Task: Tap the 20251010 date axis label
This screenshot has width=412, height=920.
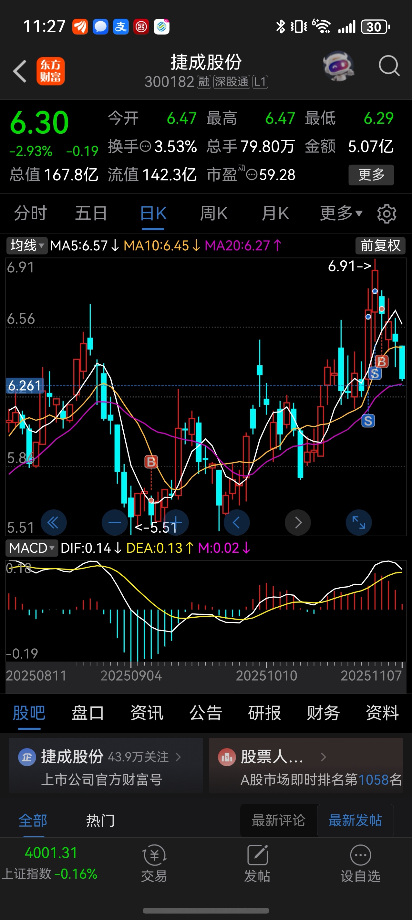Action: (x=266, y=676)
